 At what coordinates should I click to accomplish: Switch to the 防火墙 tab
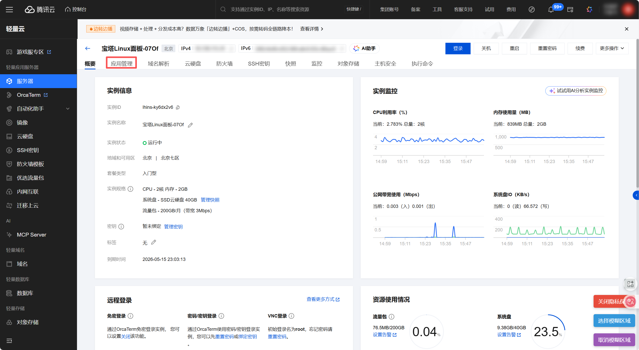(x=224, y=63)
